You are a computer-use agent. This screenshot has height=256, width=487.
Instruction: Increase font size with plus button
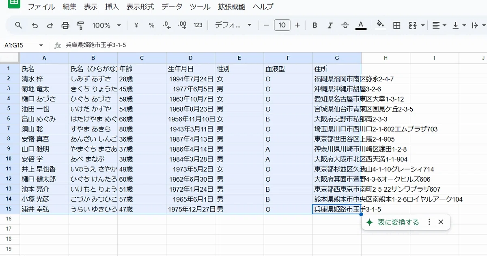pos(297,25)
